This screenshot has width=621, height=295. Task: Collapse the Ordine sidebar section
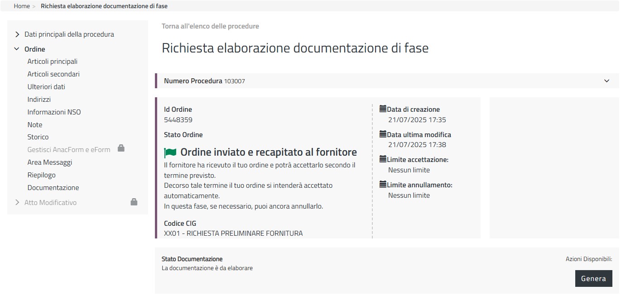coord(17,49)
